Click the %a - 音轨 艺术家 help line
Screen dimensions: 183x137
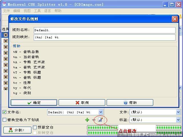(29, 67)
